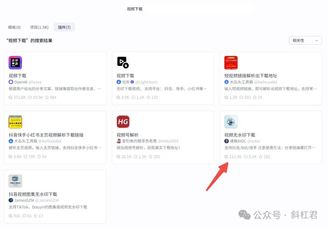Open the 抖音视频图集无水印下载 title
Viewport: 328px width, 228px height.
(x=33, y=194)
